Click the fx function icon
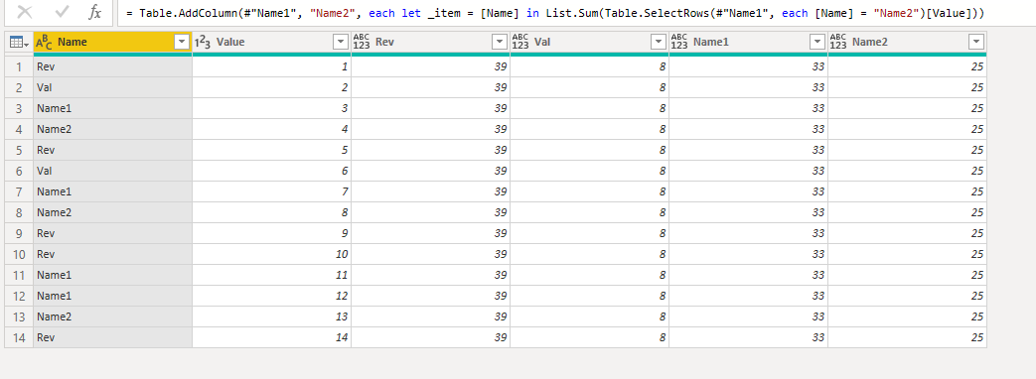The image size is (1036, 379). tap(95, 12)
